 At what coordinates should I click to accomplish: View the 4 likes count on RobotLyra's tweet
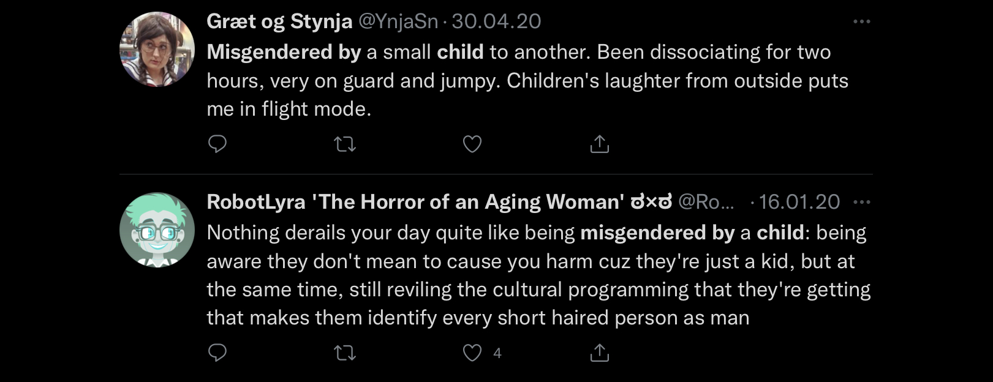(x=497, y=353)
